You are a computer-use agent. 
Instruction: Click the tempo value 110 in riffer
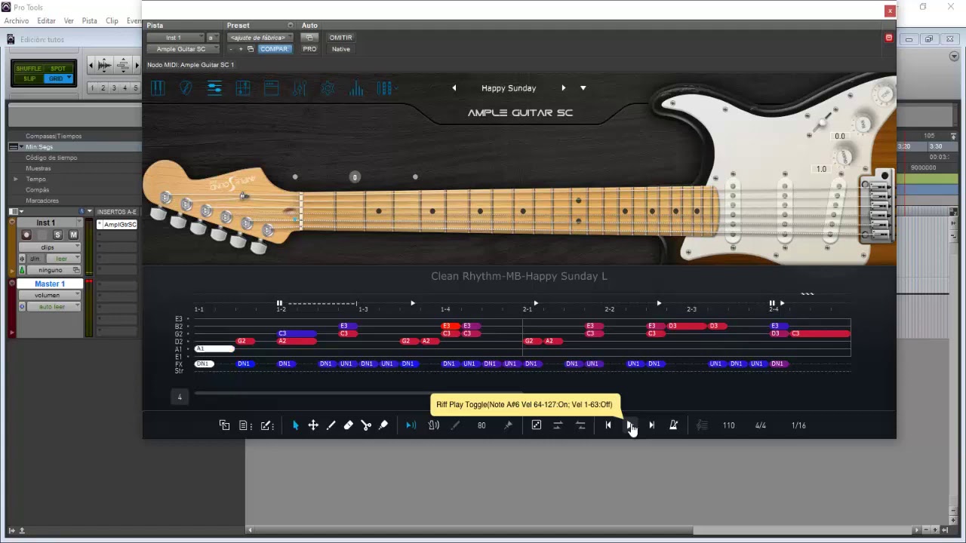[728, 425]
